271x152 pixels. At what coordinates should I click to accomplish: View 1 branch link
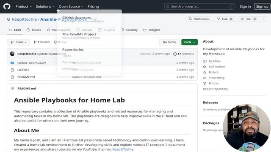[42, 42]
